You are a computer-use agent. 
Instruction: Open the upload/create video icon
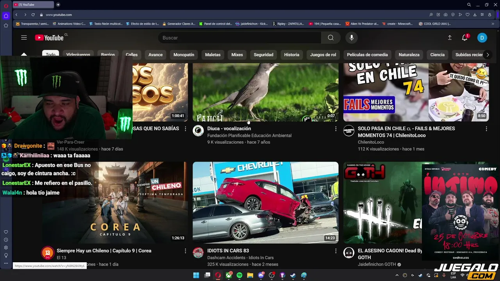coord(450,37)
